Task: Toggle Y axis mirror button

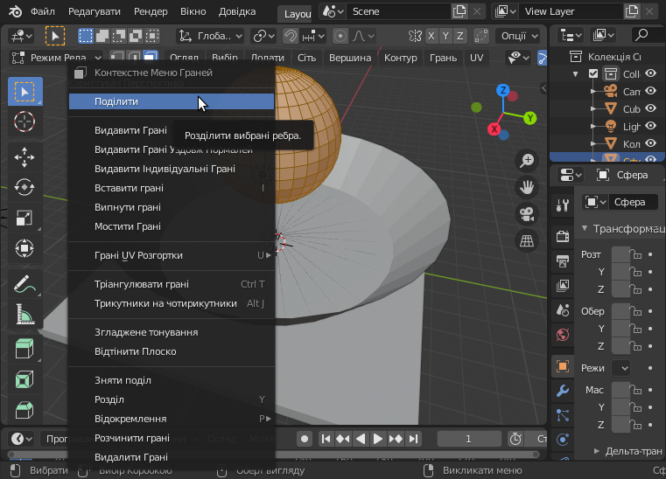Action: [x=445, y=36]
